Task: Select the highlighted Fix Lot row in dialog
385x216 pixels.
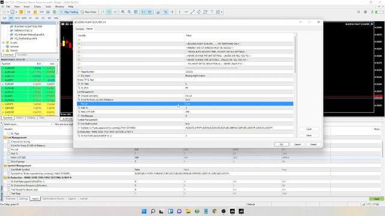Action: tap(185, 104)
